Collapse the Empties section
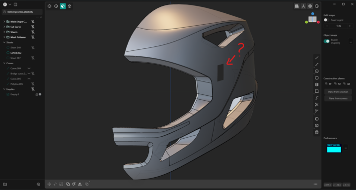The height and width of the screenshot is (190, 356). [4, 89]
